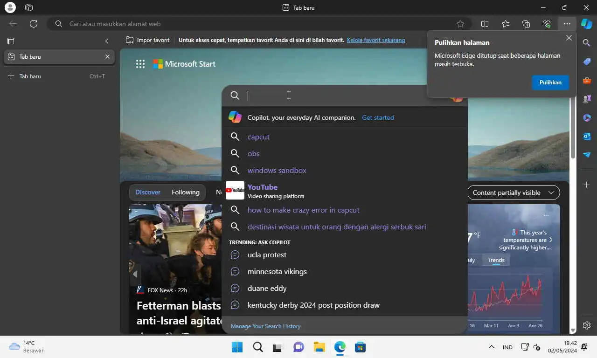Launch Copilot from the toolbar icon
Viewport: 597px width, 358px height.
coord(587,24)
